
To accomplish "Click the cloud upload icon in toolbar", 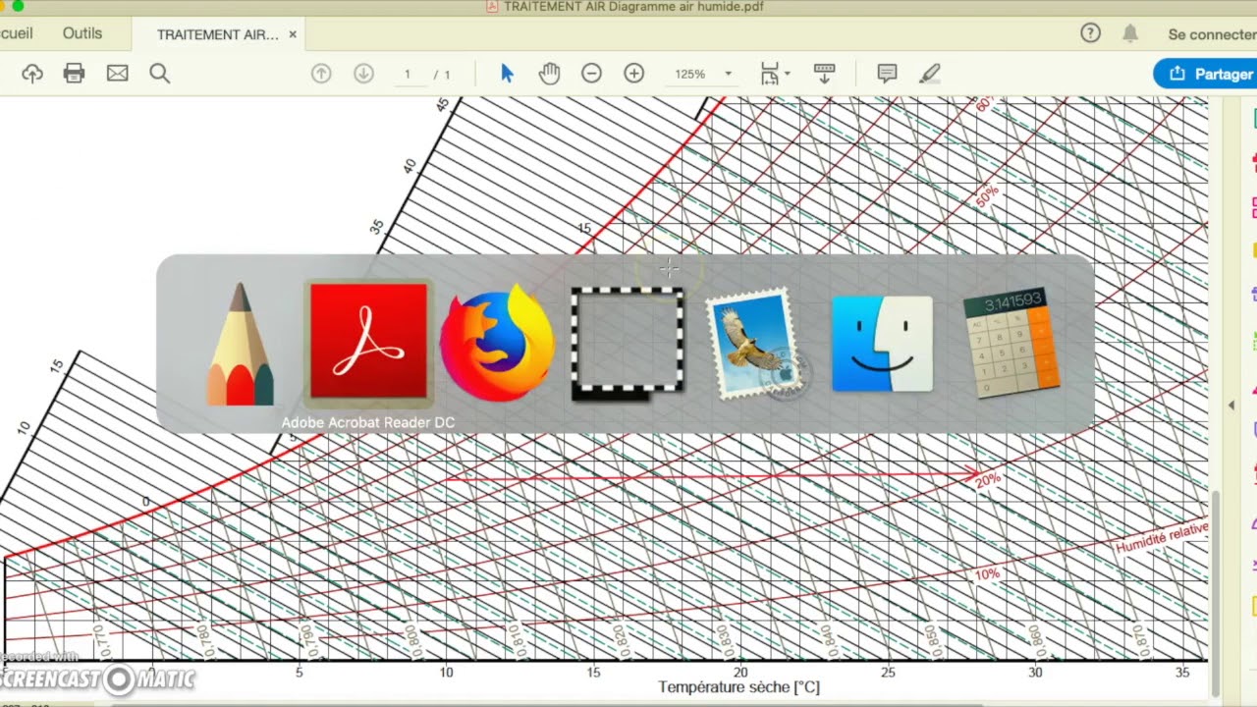I will tap(32, 74).
